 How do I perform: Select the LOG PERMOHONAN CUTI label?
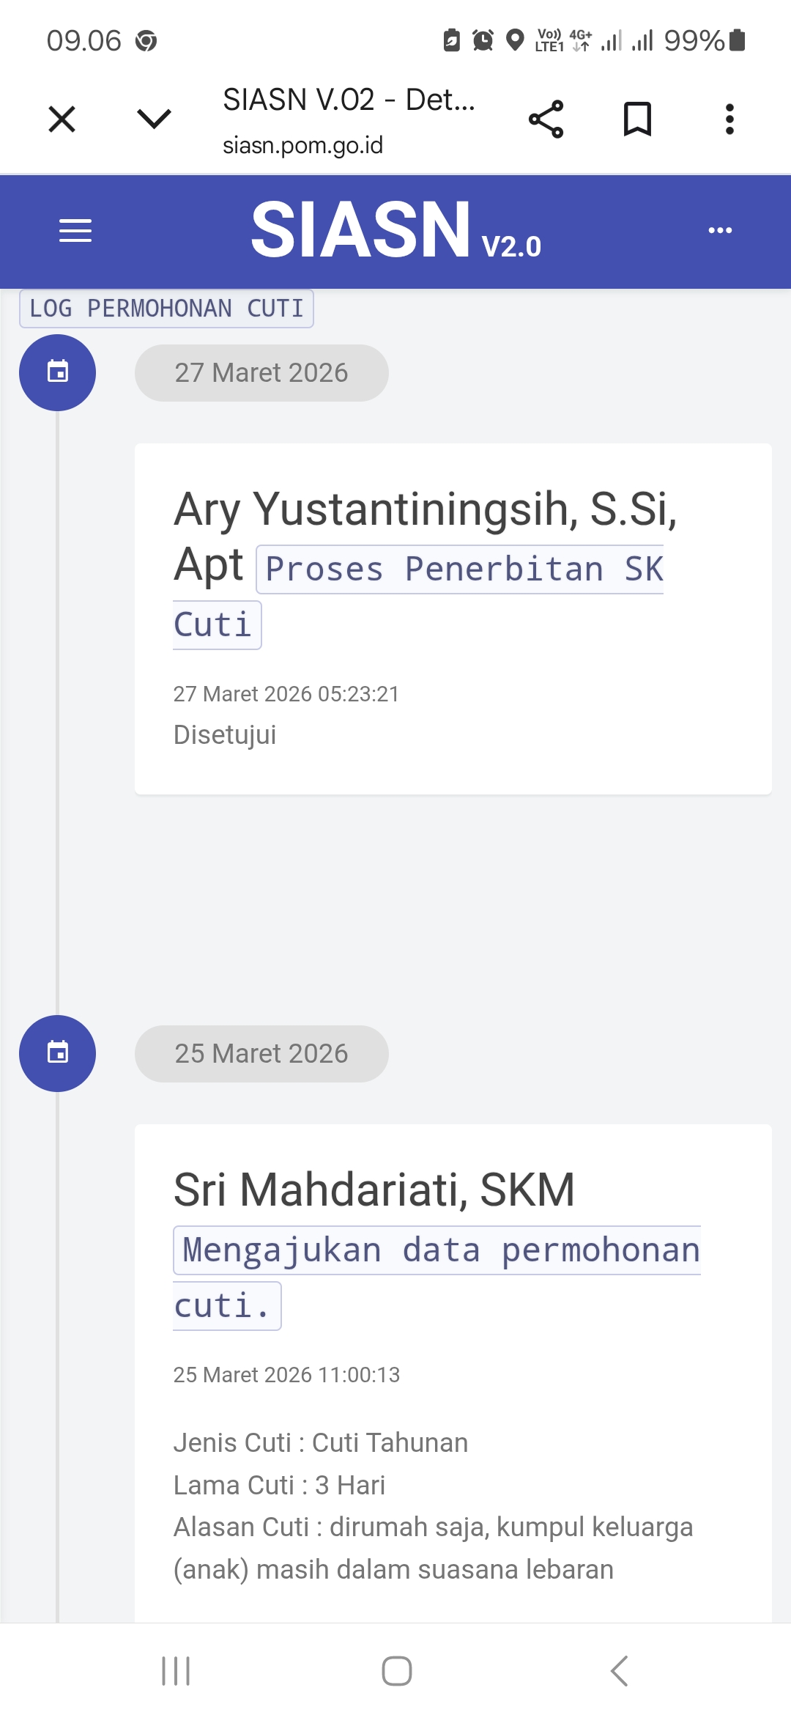coord(166,309)
